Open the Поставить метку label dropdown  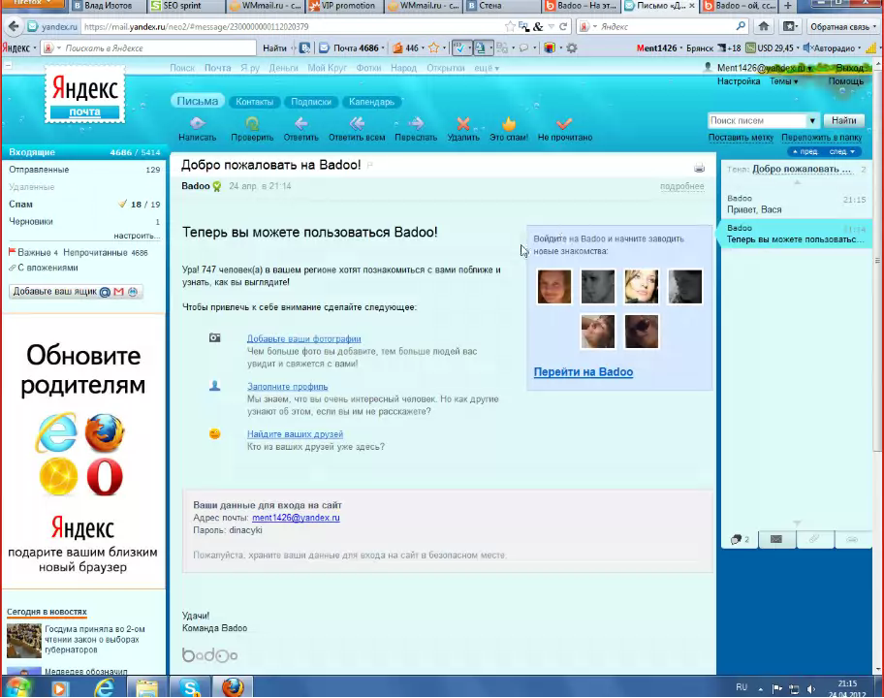click(x=741, y=137)
